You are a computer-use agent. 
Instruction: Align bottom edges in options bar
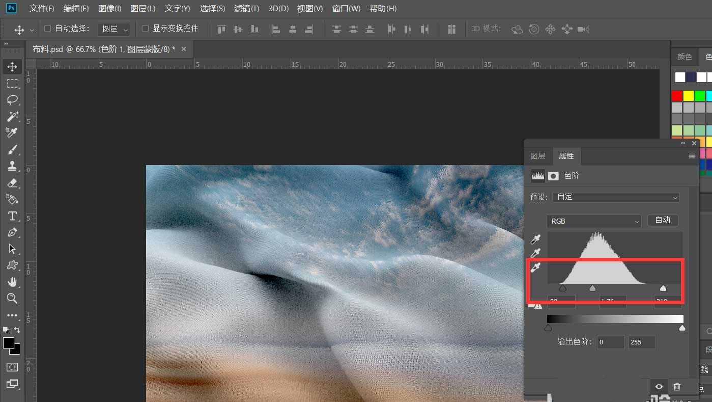point(254,30)
